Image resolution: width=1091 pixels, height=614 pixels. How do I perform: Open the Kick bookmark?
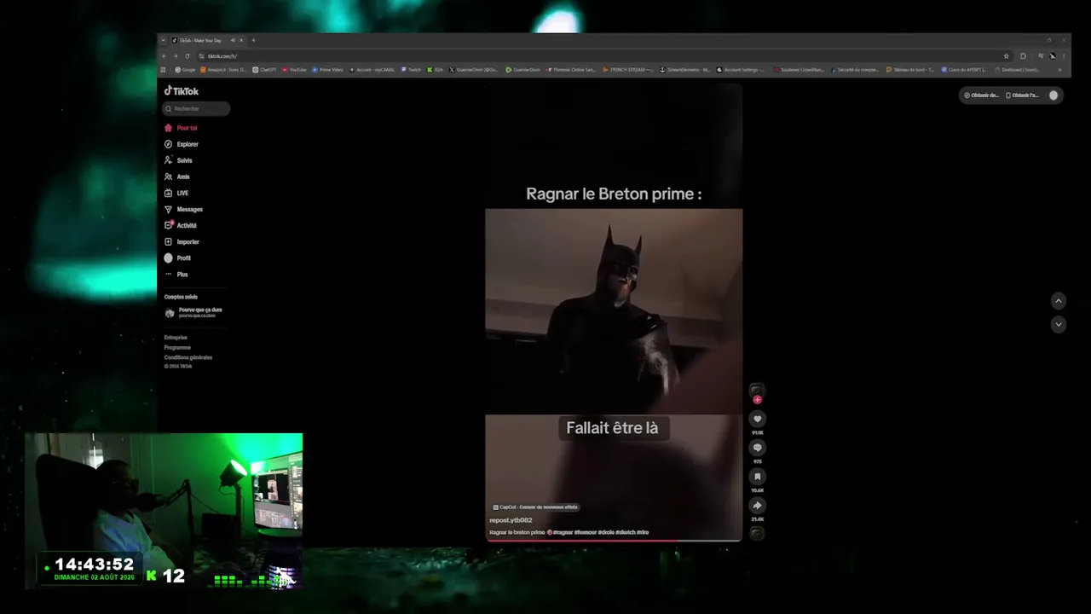tap(436, 70)
